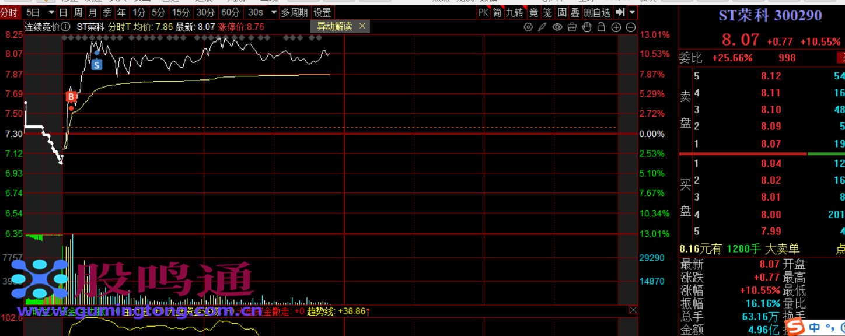
Task: Toggle the 叠 overlay button
Action: tap(575, 12)
